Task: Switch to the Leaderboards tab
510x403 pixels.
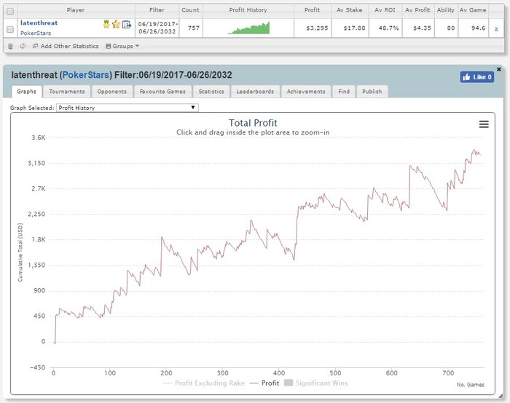Action: (255, 92)
